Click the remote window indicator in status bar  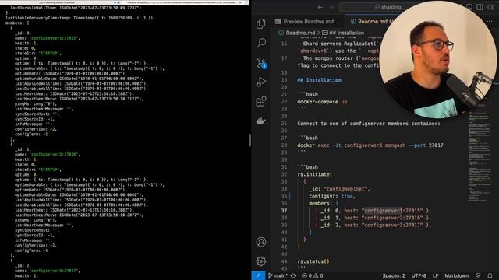tap(258, 275)
